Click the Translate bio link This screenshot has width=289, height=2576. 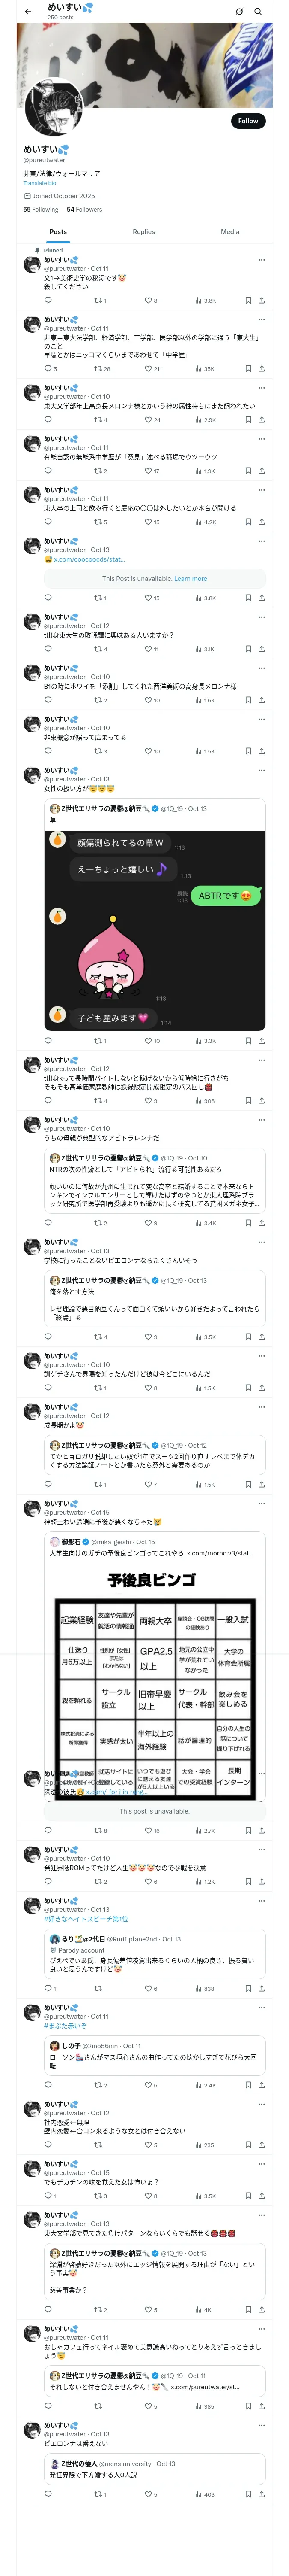pos(40,183)
